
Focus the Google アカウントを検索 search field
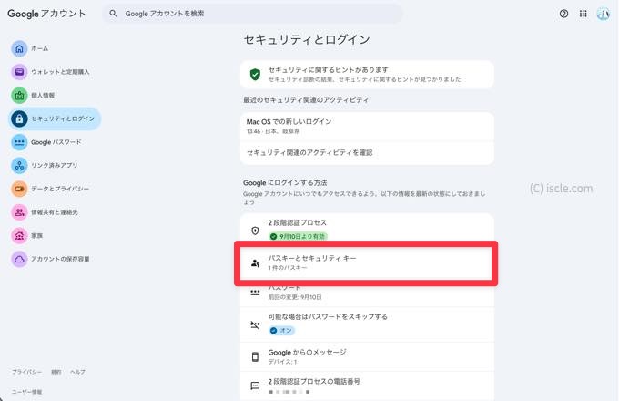click(x=252, y=14)
